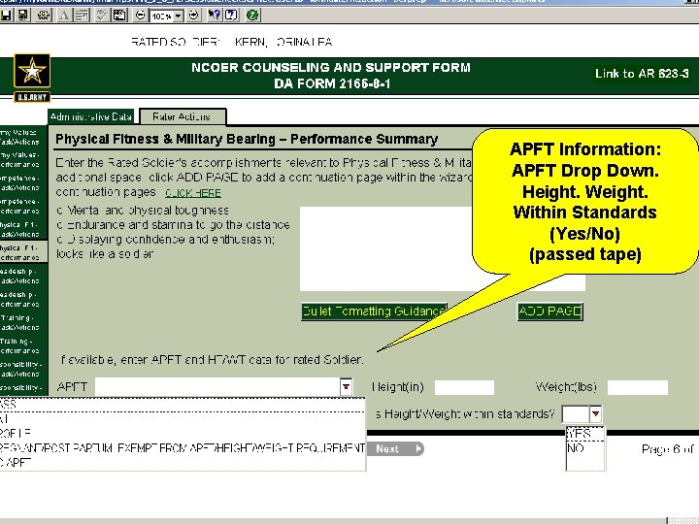Click the Next navigation button
The image size is (699, 524).
click(395, 448)
